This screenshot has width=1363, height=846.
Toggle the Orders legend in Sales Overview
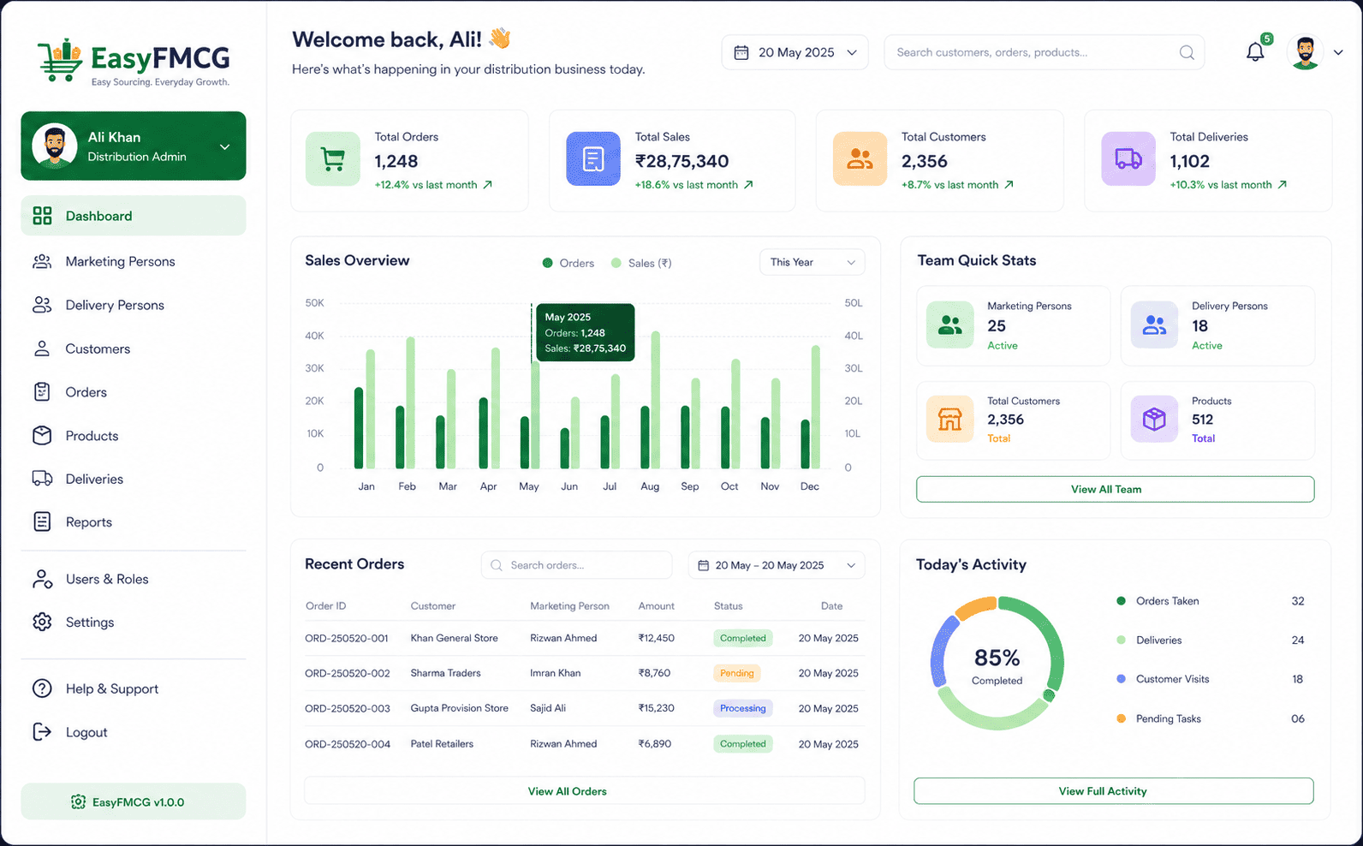[568, 263]
